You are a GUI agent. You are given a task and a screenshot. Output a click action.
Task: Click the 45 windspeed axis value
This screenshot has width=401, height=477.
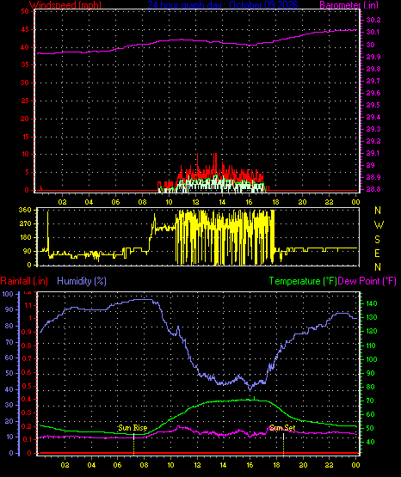click(x=25, y=30)
